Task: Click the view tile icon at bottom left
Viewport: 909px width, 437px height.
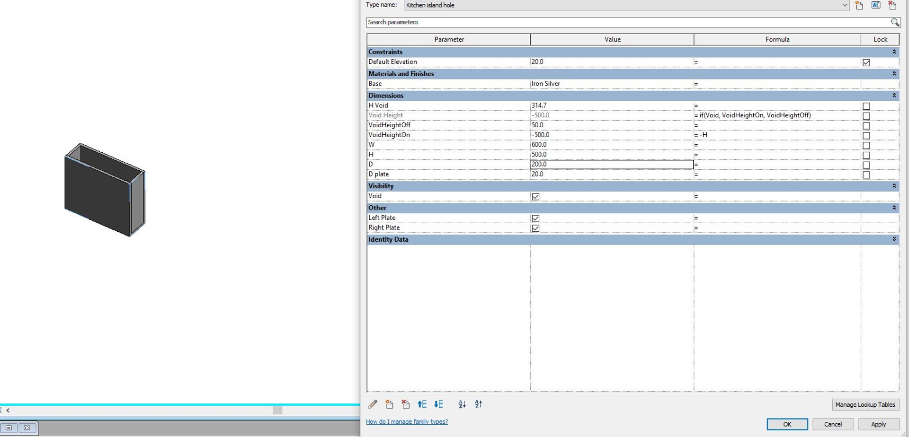Action: (x=9, y=428)
